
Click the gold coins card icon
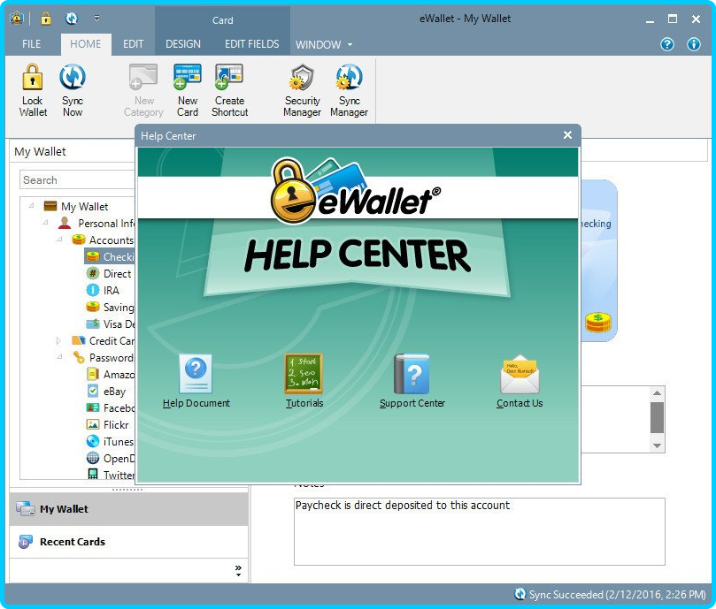[x=598, y=322]
